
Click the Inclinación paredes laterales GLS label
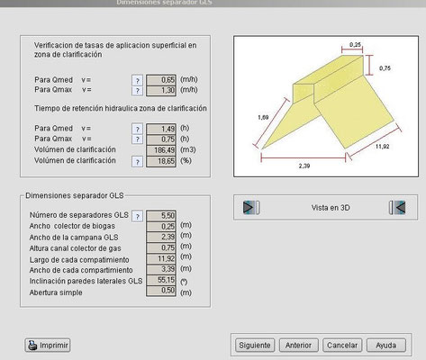click(86, 281)
